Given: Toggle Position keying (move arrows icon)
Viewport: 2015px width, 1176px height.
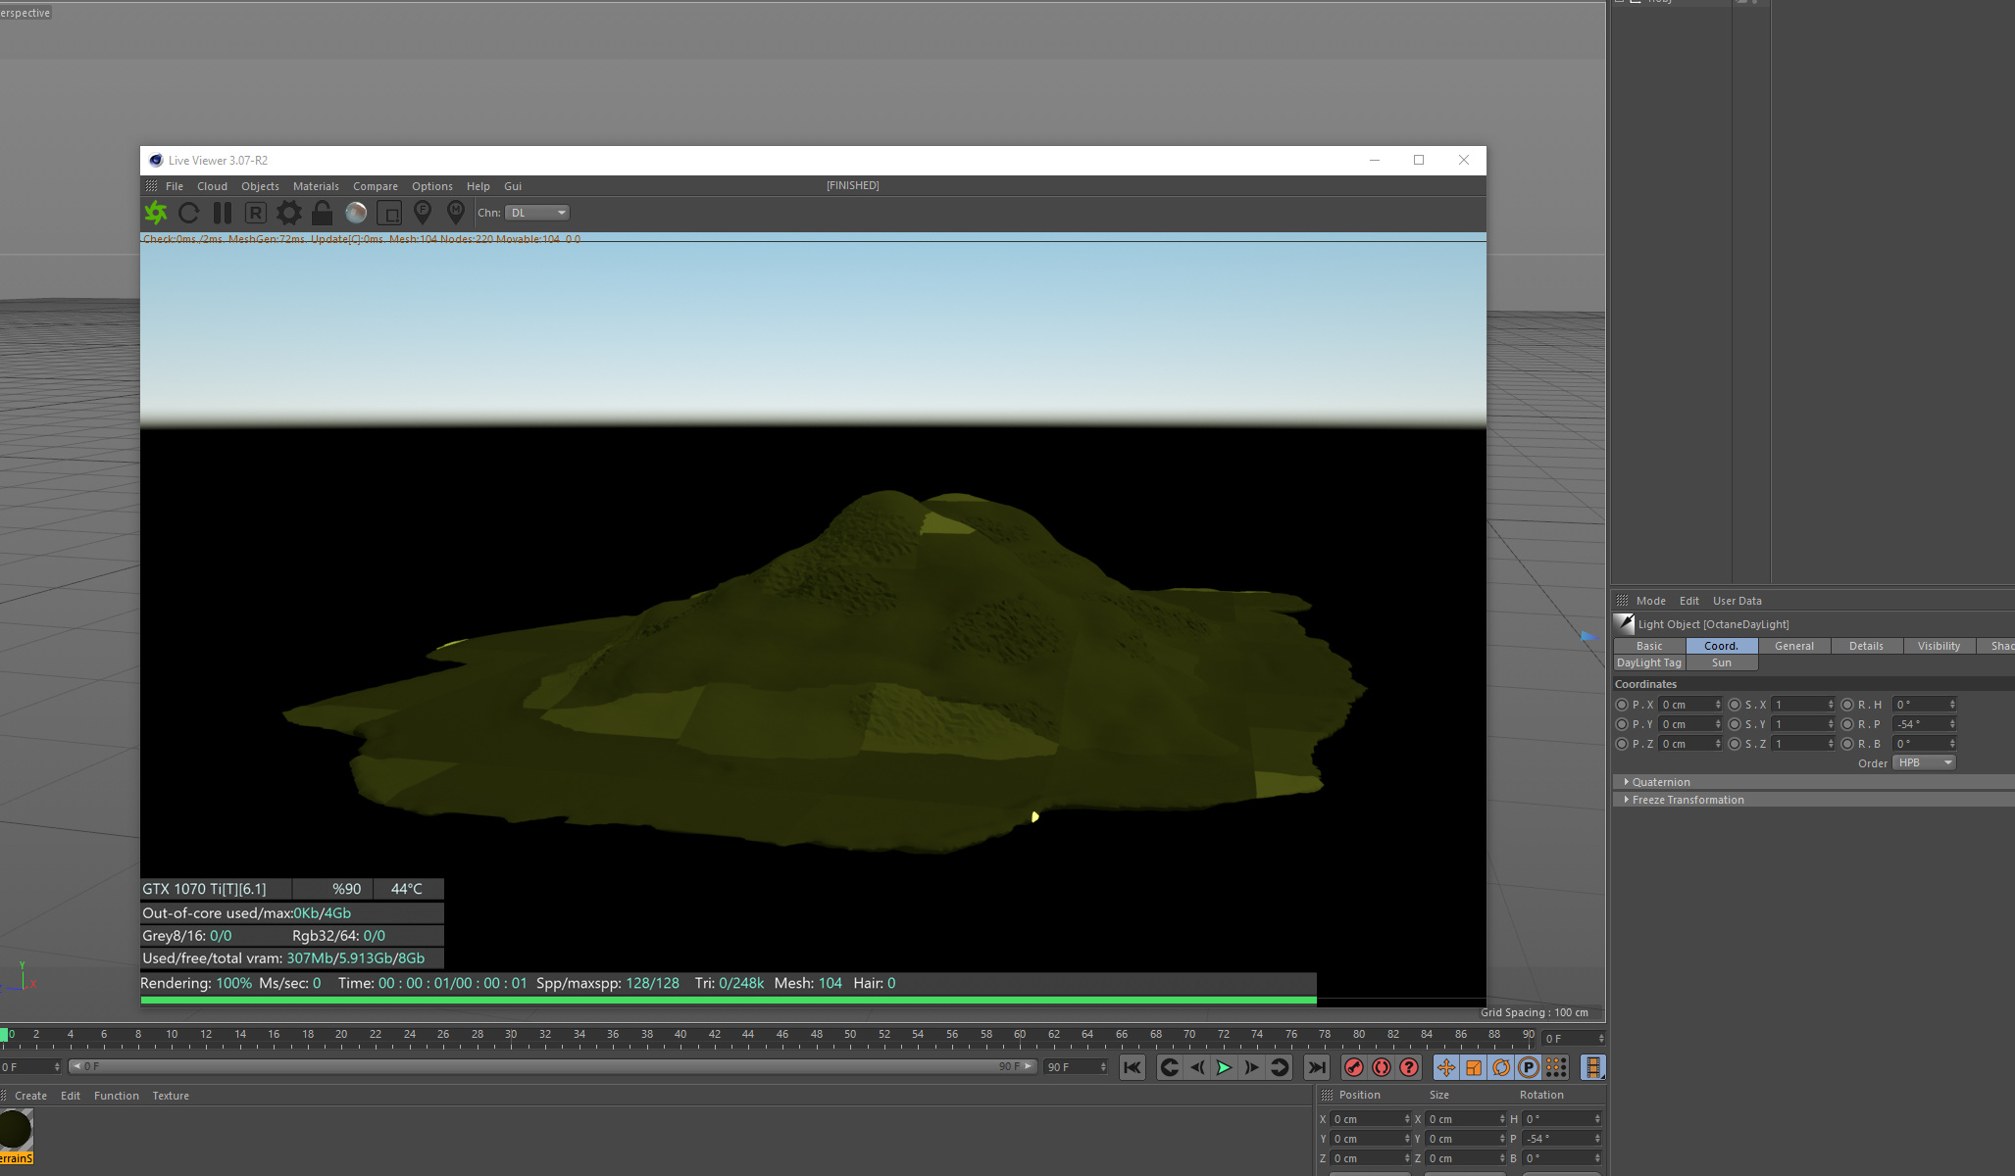Looking at the screenshot, I should [1446, 1067].
